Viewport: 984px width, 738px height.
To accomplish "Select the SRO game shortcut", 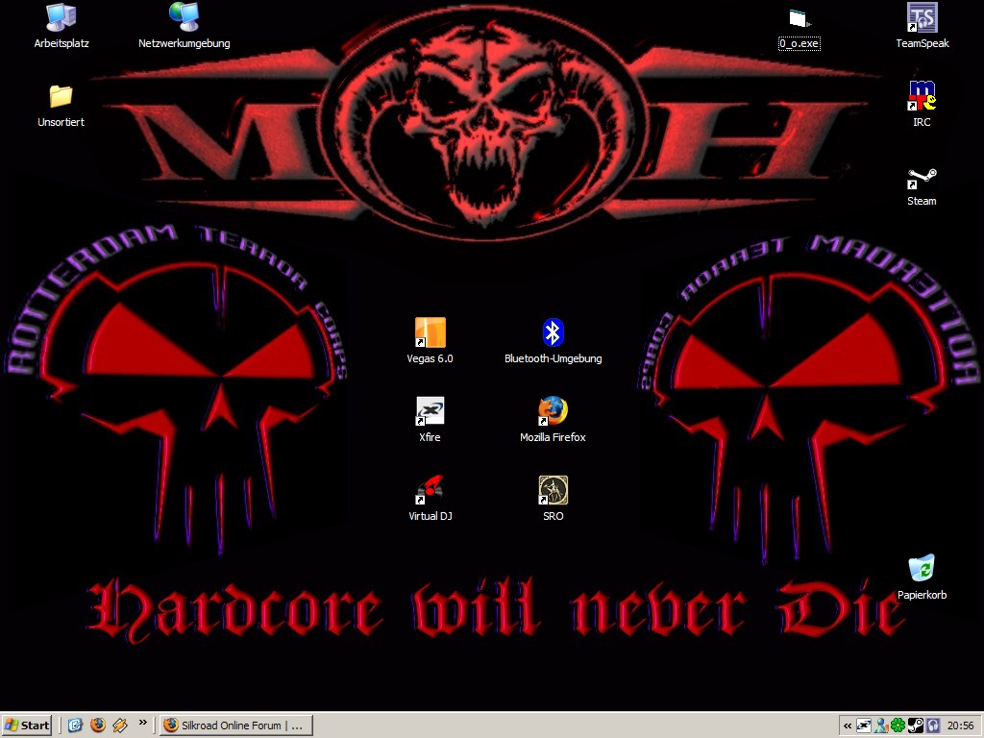I will click(553, 490).
